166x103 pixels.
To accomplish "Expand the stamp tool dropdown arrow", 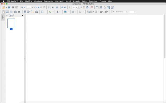I will (x=60, y=12).
